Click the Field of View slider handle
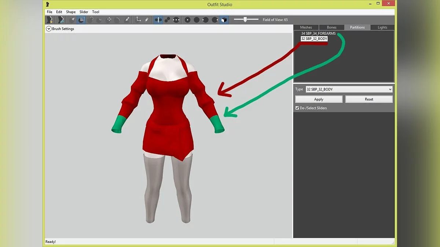The height and width of the screenshot is (247, 440). (x=245, y=20)
